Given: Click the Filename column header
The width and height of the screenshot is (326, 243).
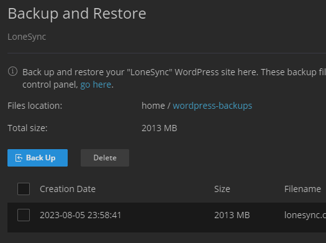Looking at the screenshot, I should click(x=302, y=189).
